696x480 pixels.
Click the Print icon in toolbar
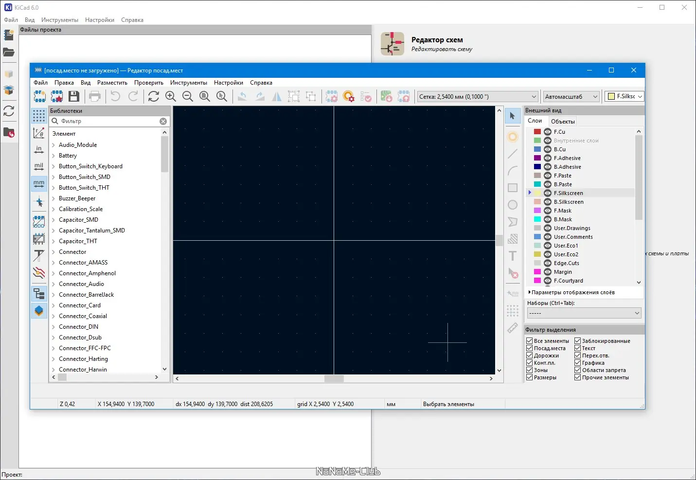95,96
